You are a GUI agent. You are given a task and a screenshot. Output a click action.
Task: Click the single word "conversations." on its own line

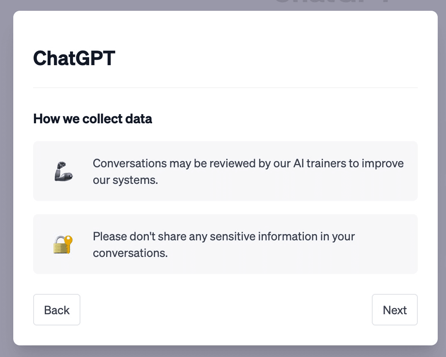130,253
